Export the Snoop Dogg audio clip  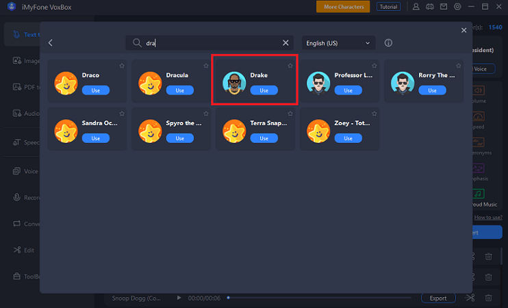tap(438, 298)
